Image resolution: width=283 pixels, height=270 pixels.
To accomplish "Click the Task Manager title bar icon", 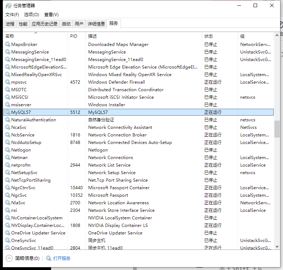I will tap(8, 6).
